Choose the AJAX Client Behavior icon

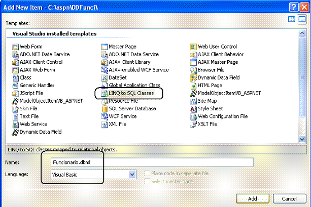pyautogui.click(x=193, y=55)
